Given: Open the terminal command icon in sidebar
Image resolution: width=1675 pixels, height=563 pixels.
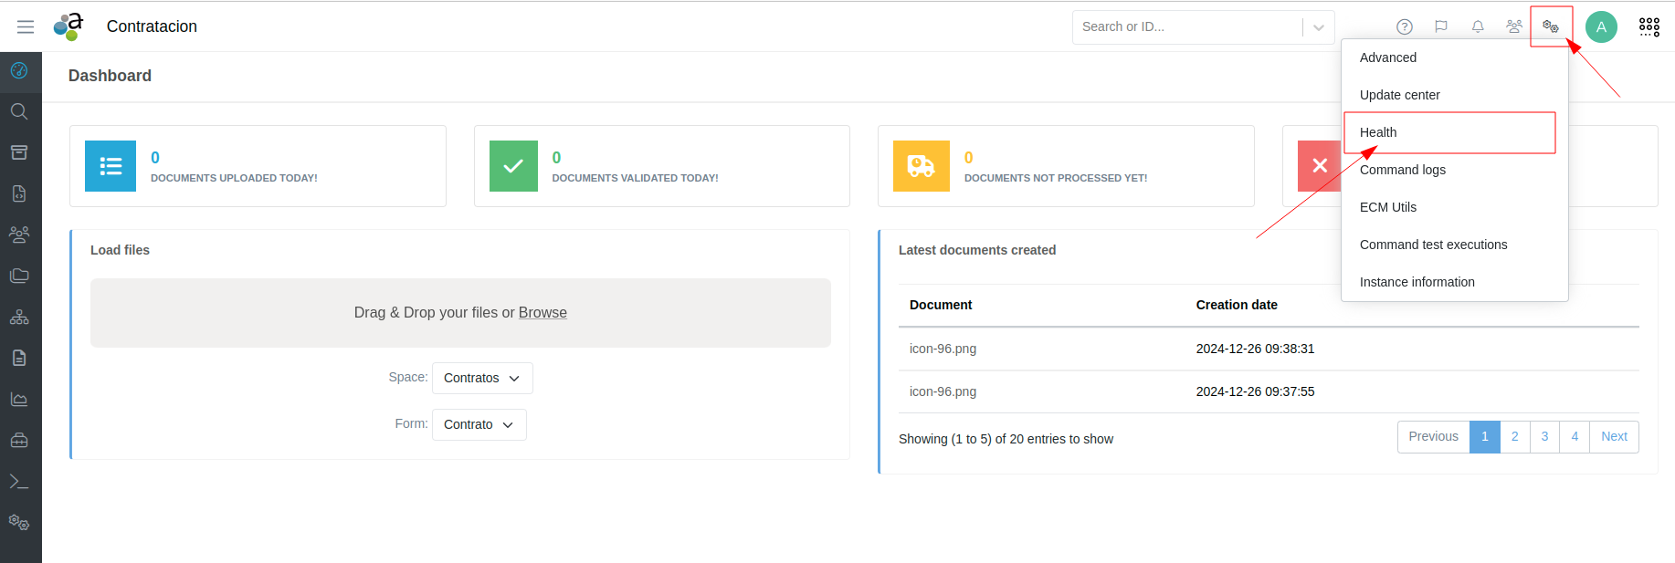Looking at the screenshot, I should 19,482.
